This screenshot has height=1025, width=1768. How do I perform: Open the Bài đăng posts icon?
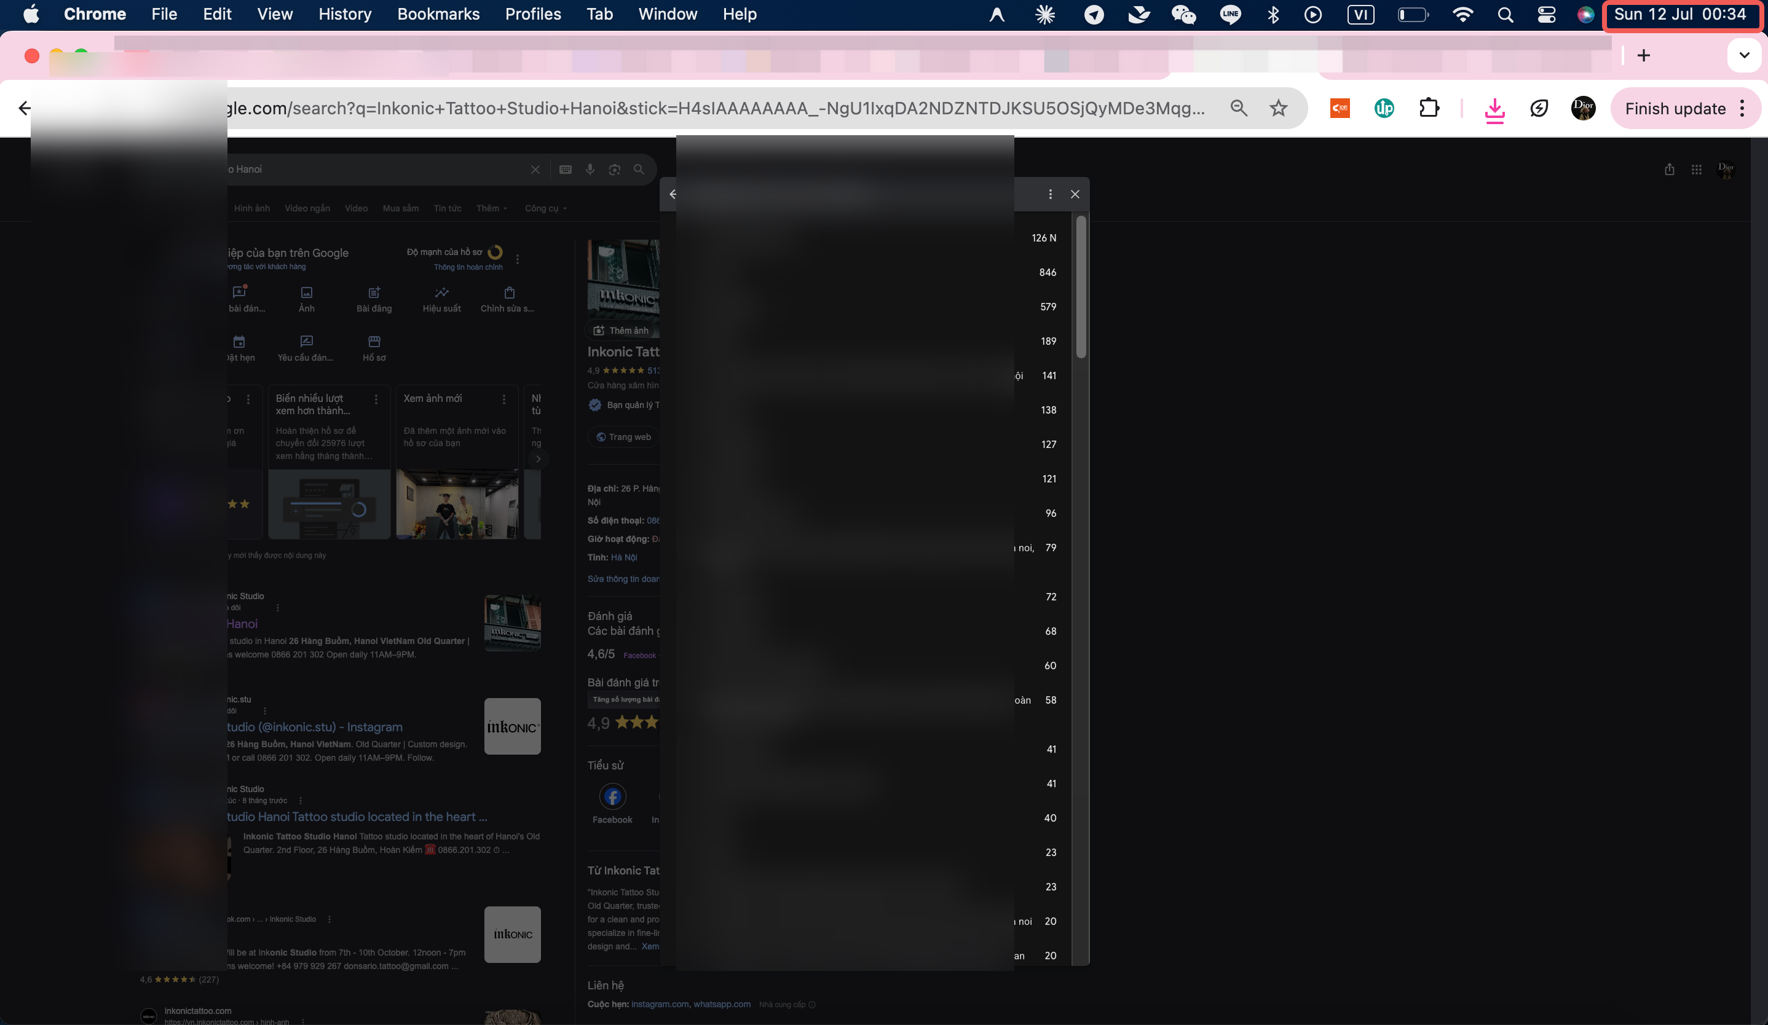pos(374,293)
